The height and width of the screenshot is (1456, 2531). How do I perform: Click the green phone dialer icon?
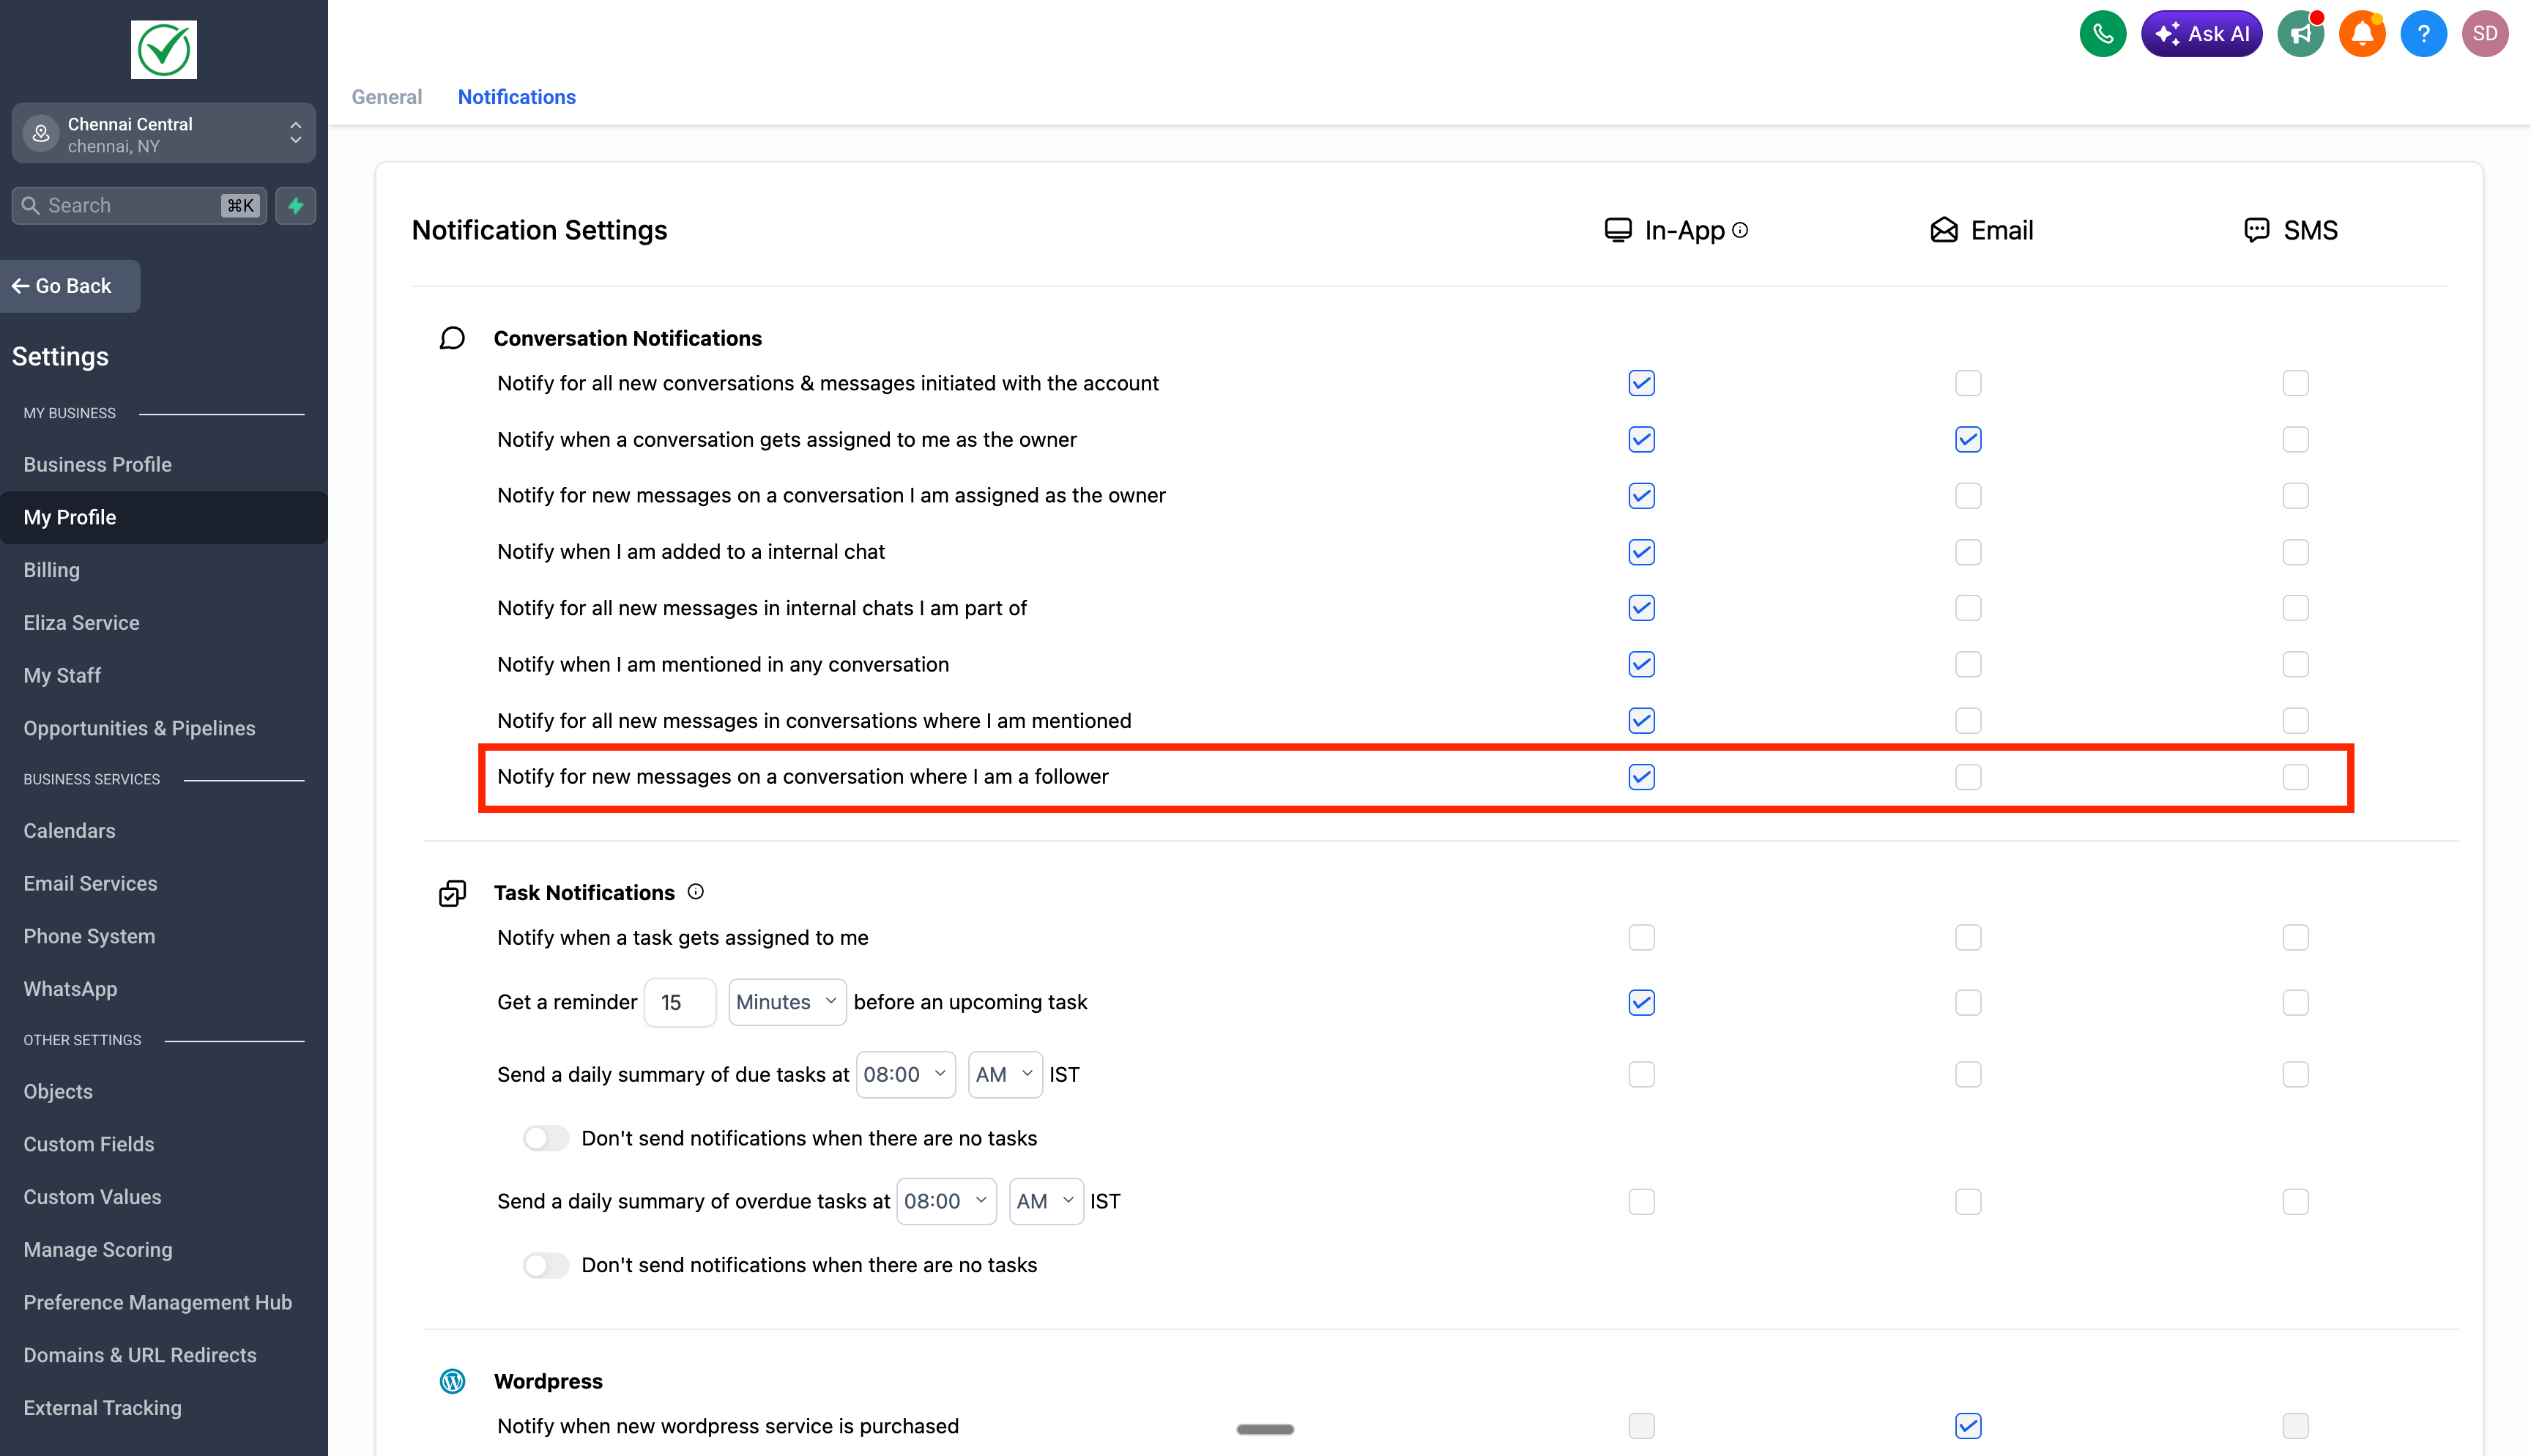coord(2102,34)
